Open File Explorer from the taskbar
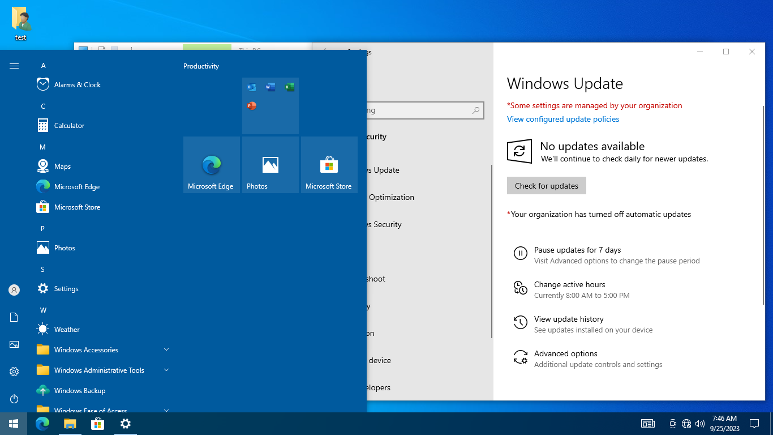 70,424
